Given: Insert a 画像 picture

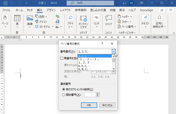Looking at the screenshot, I should pyautogui.click(x=30, y=21).
